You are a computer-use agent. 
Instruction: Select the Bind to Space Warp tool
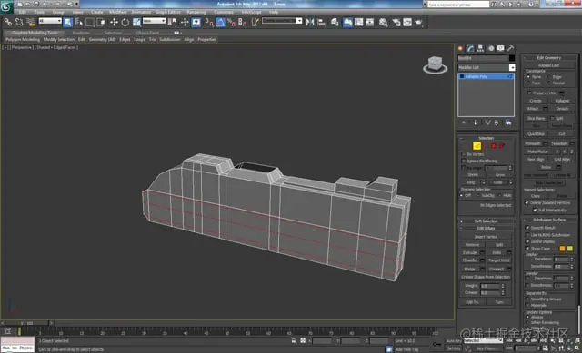[x=31, y=22]
